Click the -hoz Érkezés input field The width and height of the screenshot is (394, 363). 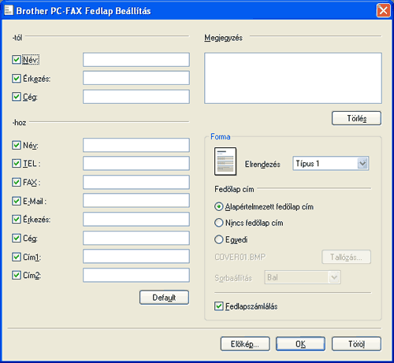pos(136,219)
